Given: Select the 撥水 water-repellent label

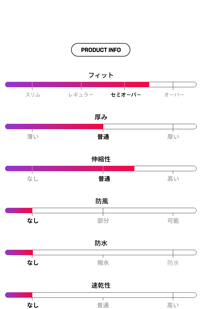Looking at the screenshot, I should coord(103,263).
